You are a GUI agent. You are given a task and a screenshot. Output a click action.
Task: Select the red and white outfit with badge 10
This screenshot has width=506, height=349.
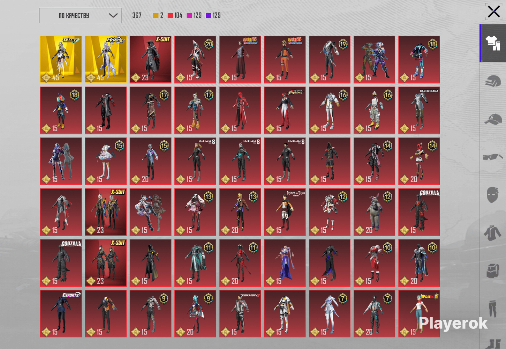[374, 263]
